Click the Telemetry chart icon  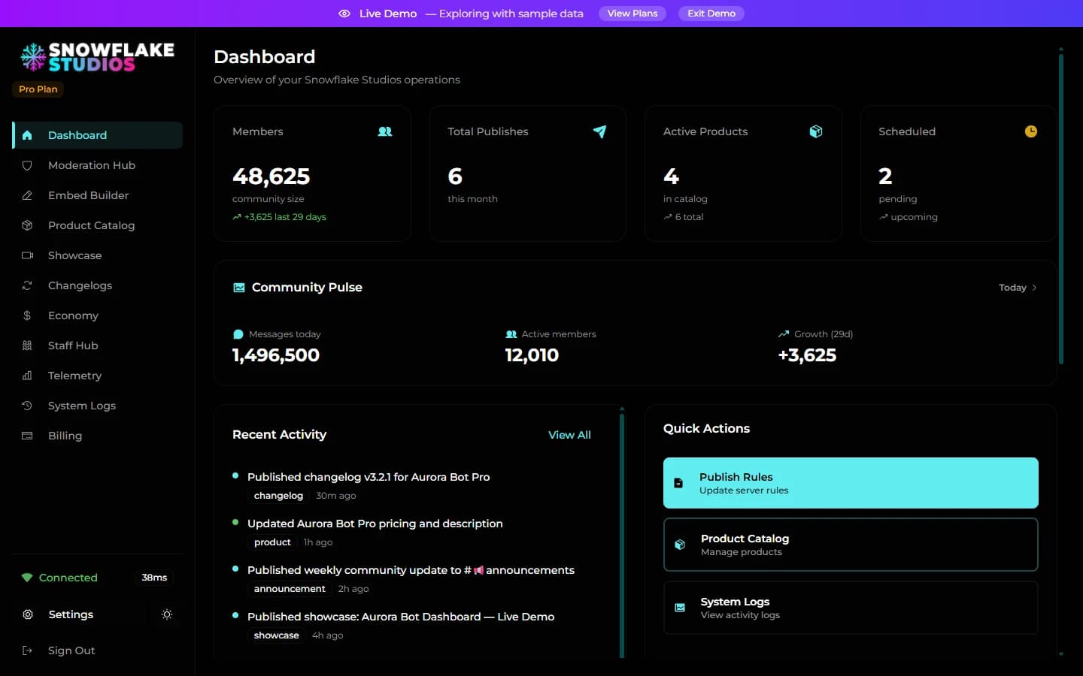[x=27, y=376]
